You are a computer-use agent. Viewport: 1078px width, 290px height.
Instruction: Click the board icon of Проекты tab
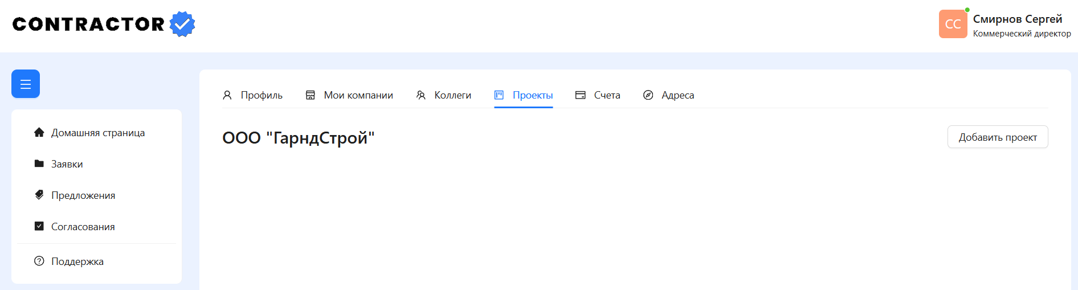pyautogui.click(x=499, y=95)
